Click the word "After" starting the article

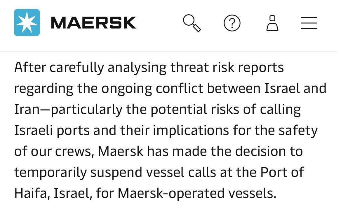click(30, 68)
